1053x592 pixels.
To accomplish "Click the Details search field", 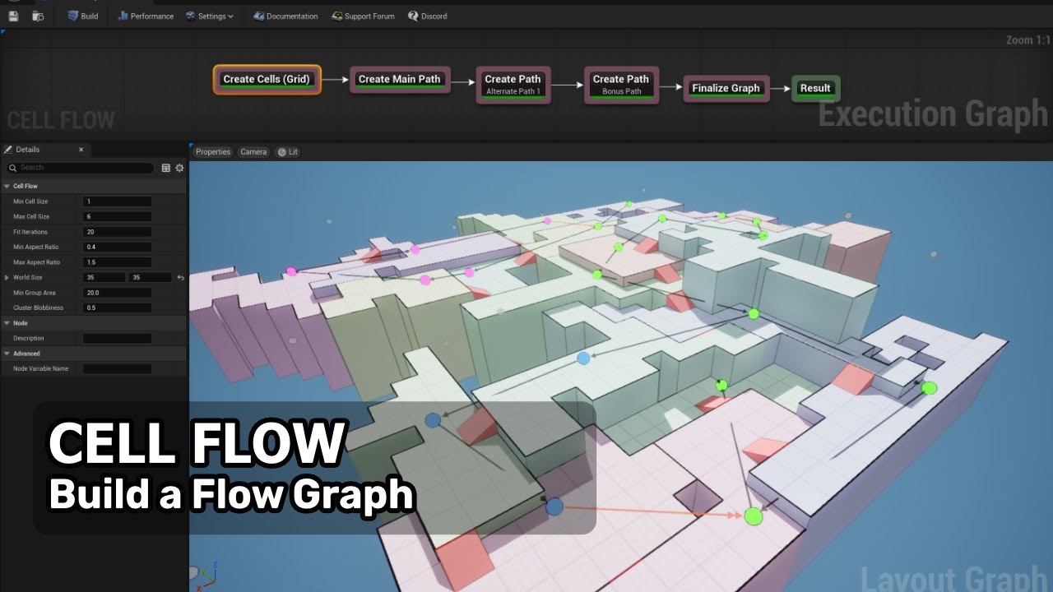I will coord(81,168).
